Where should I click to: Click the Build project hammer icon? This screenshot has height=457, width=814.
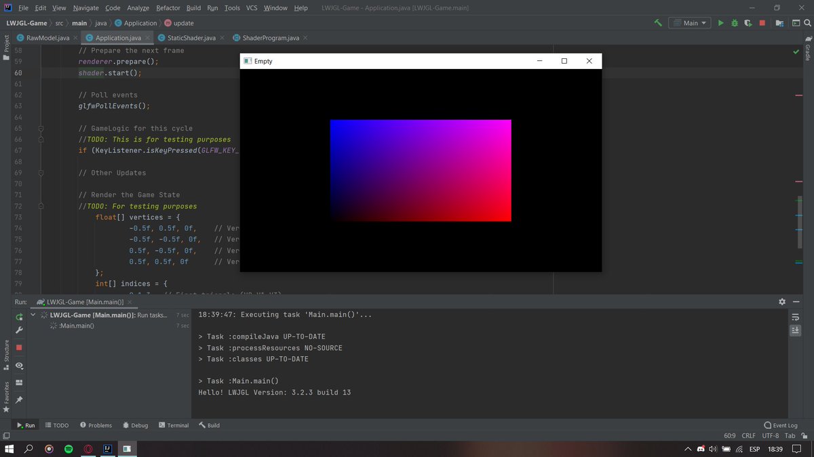[658, 22]
